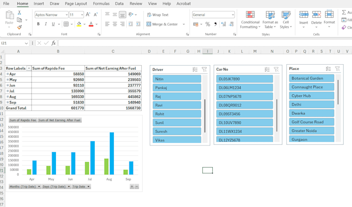This screenshot has height=207, width=352.
Task: Apply yellow Fill Color
Action: pyautogui.click(x=79, y=24)
